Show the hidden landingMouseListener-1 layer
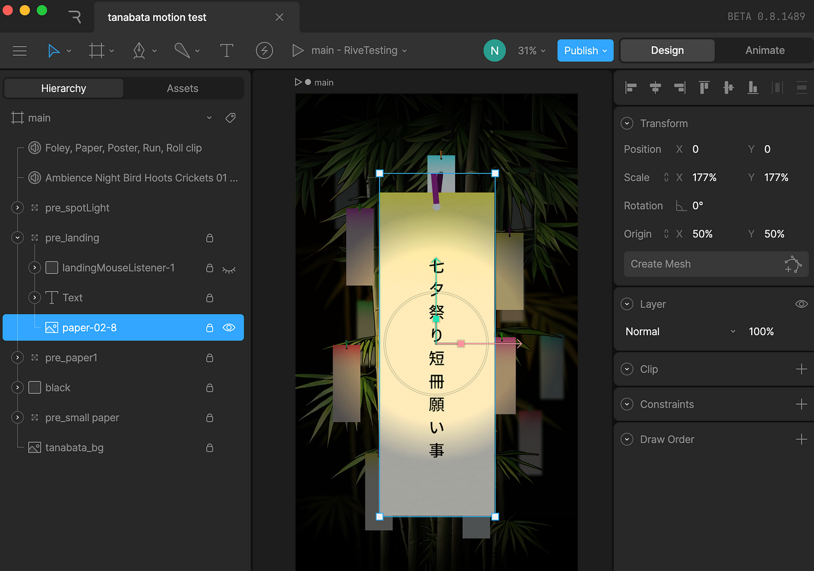 coord(229,269)
